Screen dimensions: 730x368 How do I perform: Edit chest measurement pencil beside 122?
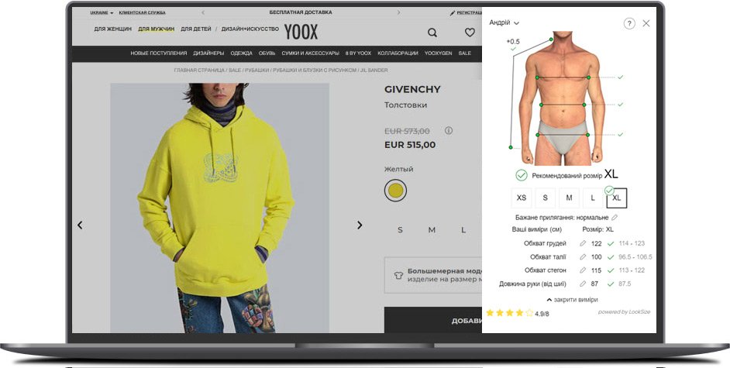[x=583, y=243]
